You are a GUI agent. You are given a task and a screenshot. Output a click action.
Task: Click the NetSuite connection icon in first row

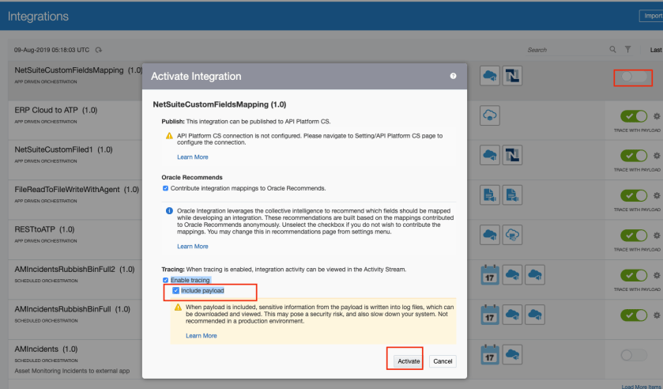pyautogui.click(x=512, y=76)
